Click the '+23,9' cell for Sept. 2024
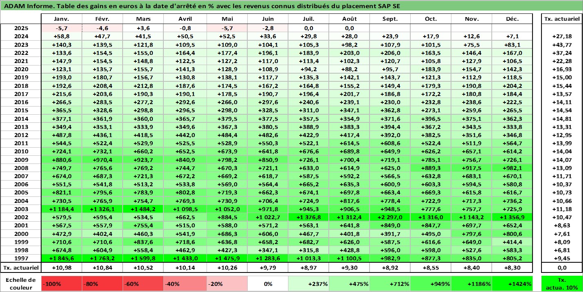The image size is (583, 292). pyautogui.click(x=390, y=36)
